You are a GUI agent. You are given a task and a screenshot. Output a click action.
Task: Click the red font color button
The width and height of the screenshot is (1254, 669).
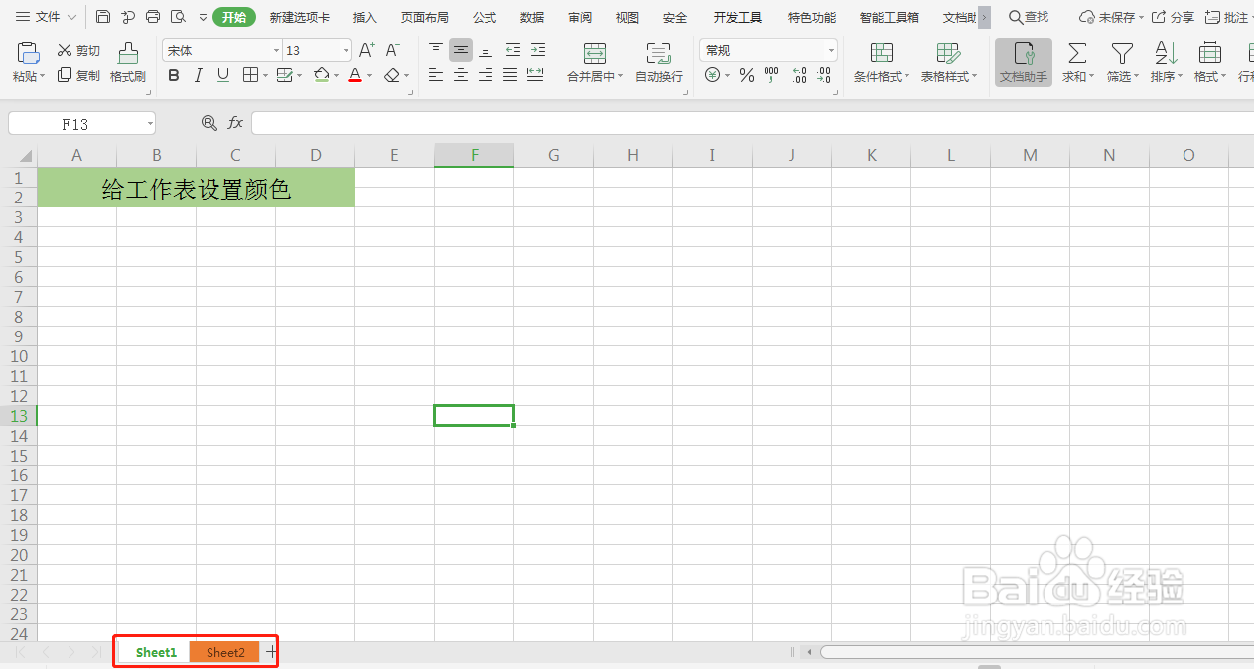tap(355, 75)
